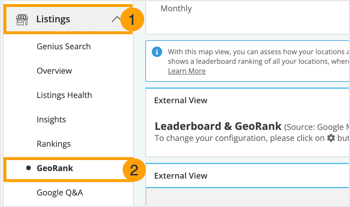The width and height of the screenshot is (350, 207).
Task: Open Genius Search in the sidebar
Action: tap(64, 46)
